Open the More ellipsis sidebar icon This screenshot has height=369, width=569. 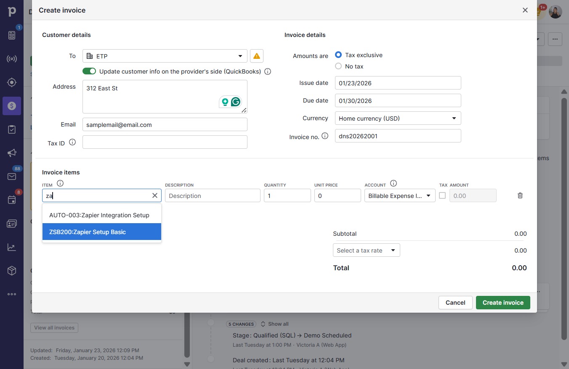(12, 294)
